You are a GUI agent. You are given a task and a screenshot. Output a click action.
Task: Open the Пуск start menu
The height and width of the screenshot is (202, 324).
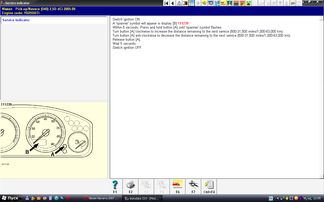10,198
